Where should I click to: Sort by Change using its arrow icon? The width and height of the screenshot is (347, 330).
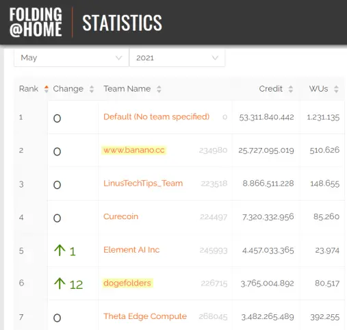[92, 89]
